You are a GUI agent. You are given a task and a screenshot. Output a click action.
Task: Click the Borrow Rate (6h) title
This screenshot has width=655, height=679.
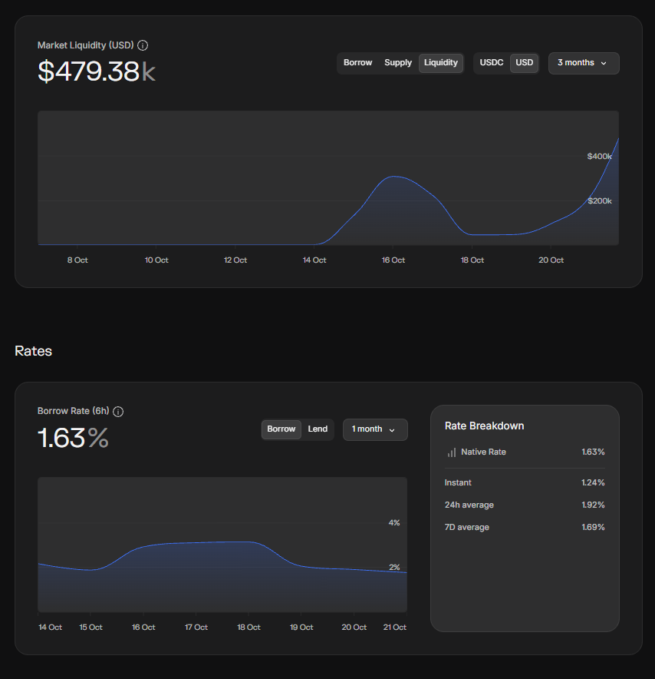point(73,411)
